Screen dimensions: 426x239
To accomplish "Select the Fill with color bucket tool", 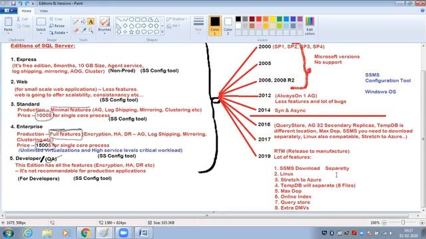I will pyautogui.click(x=83, y=22).
